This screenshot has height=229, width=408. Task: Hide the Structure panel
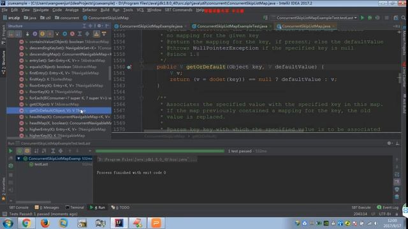click(x=107, y=26)
